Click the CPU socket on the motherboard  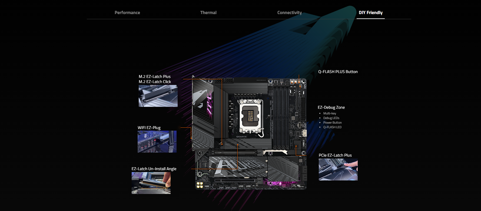tap(250, 116)
